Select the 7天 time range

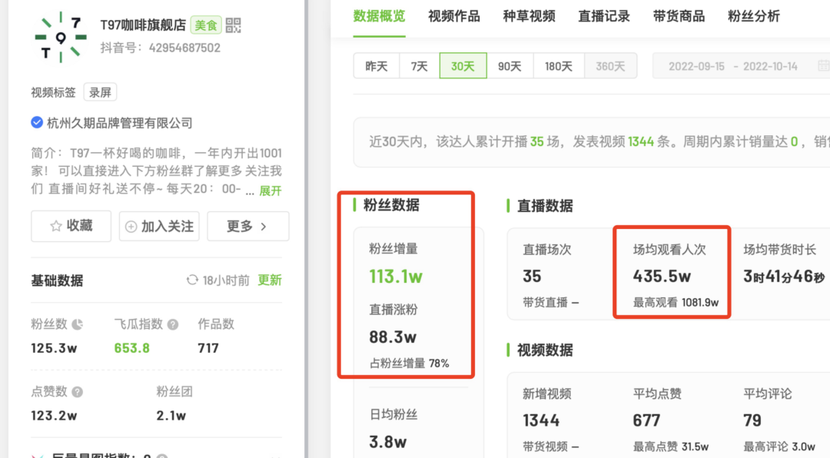(420, 66)
